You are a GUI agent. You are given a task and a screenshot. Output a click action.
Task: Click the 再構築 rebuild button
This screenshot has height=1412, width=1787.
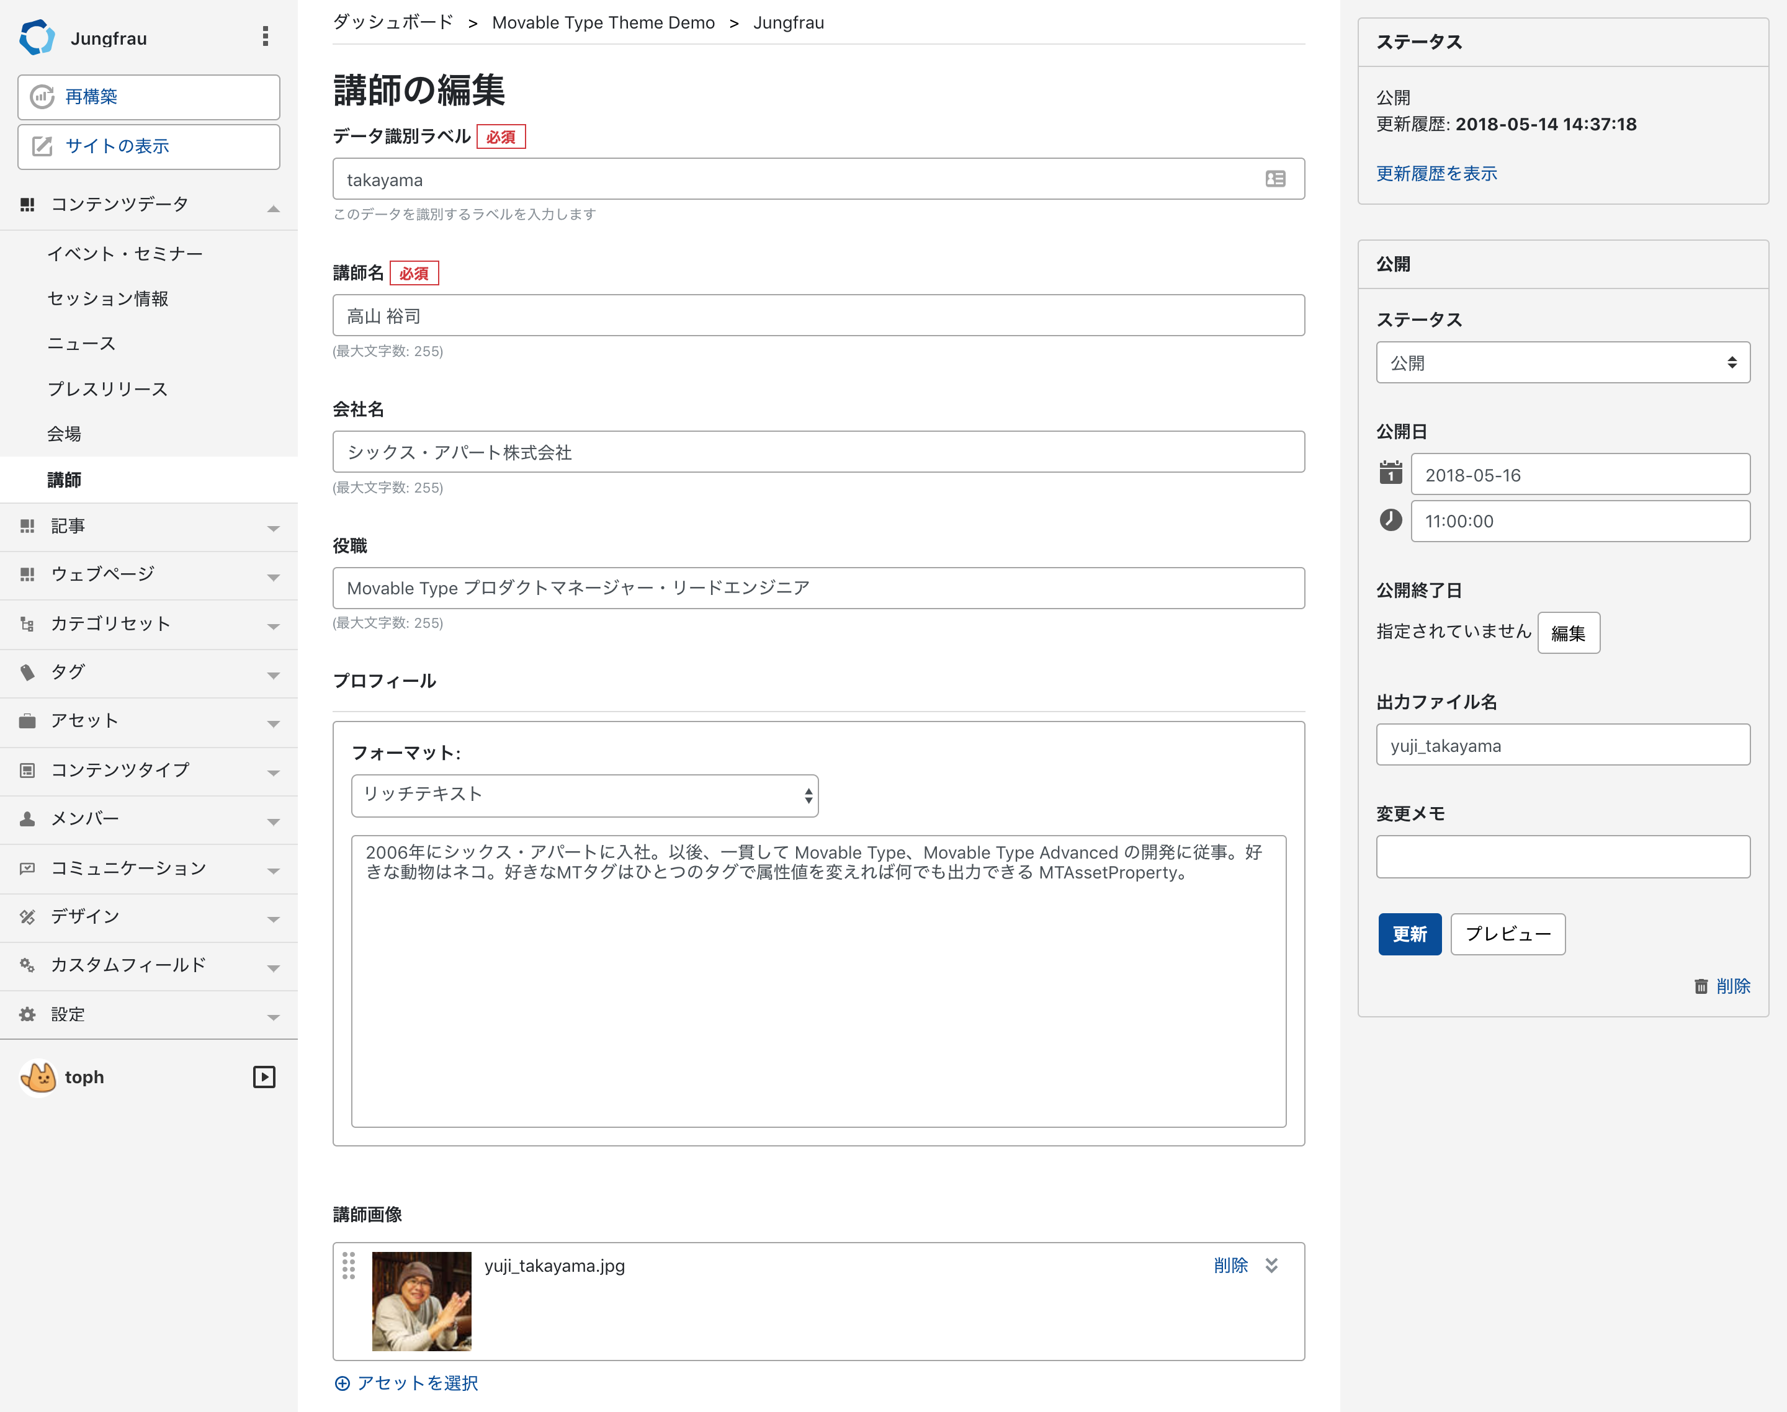click(149, 97)
